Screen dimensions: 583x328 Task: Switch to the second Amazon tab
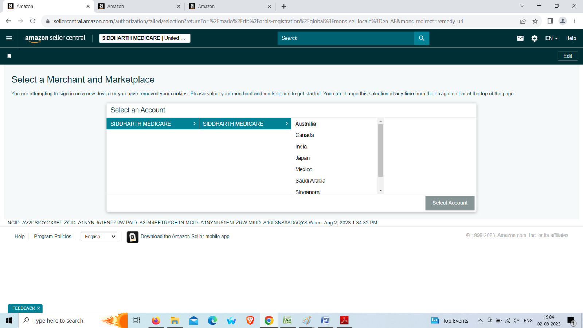click(x=138, y=7)
